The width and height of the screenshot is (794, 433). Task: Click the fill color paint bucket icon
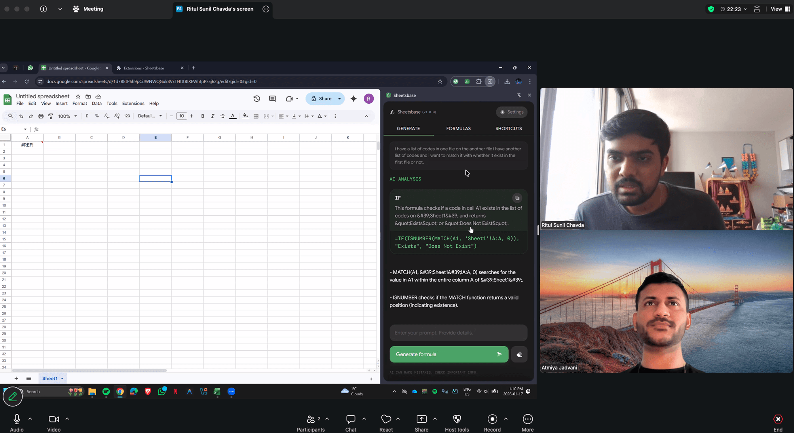click(245, 116)
